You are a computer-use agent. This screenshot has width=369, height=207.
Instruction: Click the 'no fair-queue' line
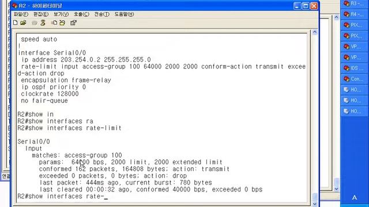coord(44,101)
